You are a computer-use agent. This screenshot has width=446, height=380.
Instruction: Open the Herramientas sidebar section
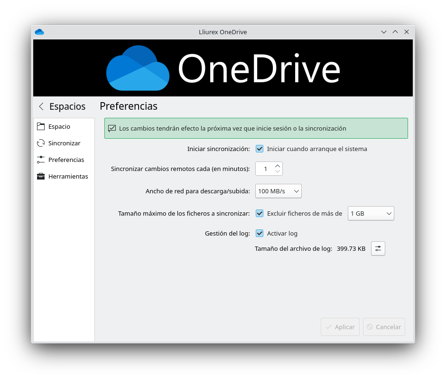pyautogui.click(x=68, y=177)
